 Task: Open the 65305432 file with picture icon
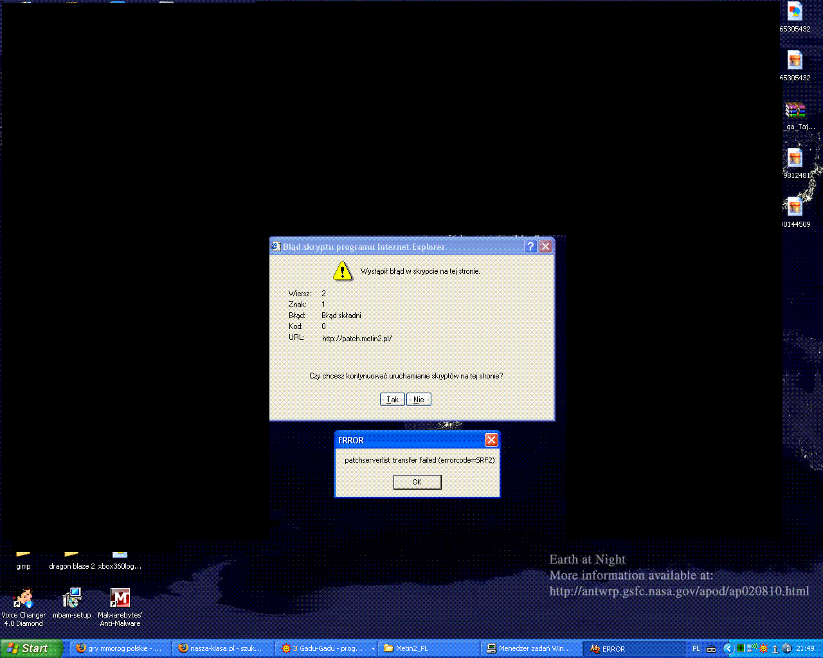pyautogui.click(x=795, y=66)
